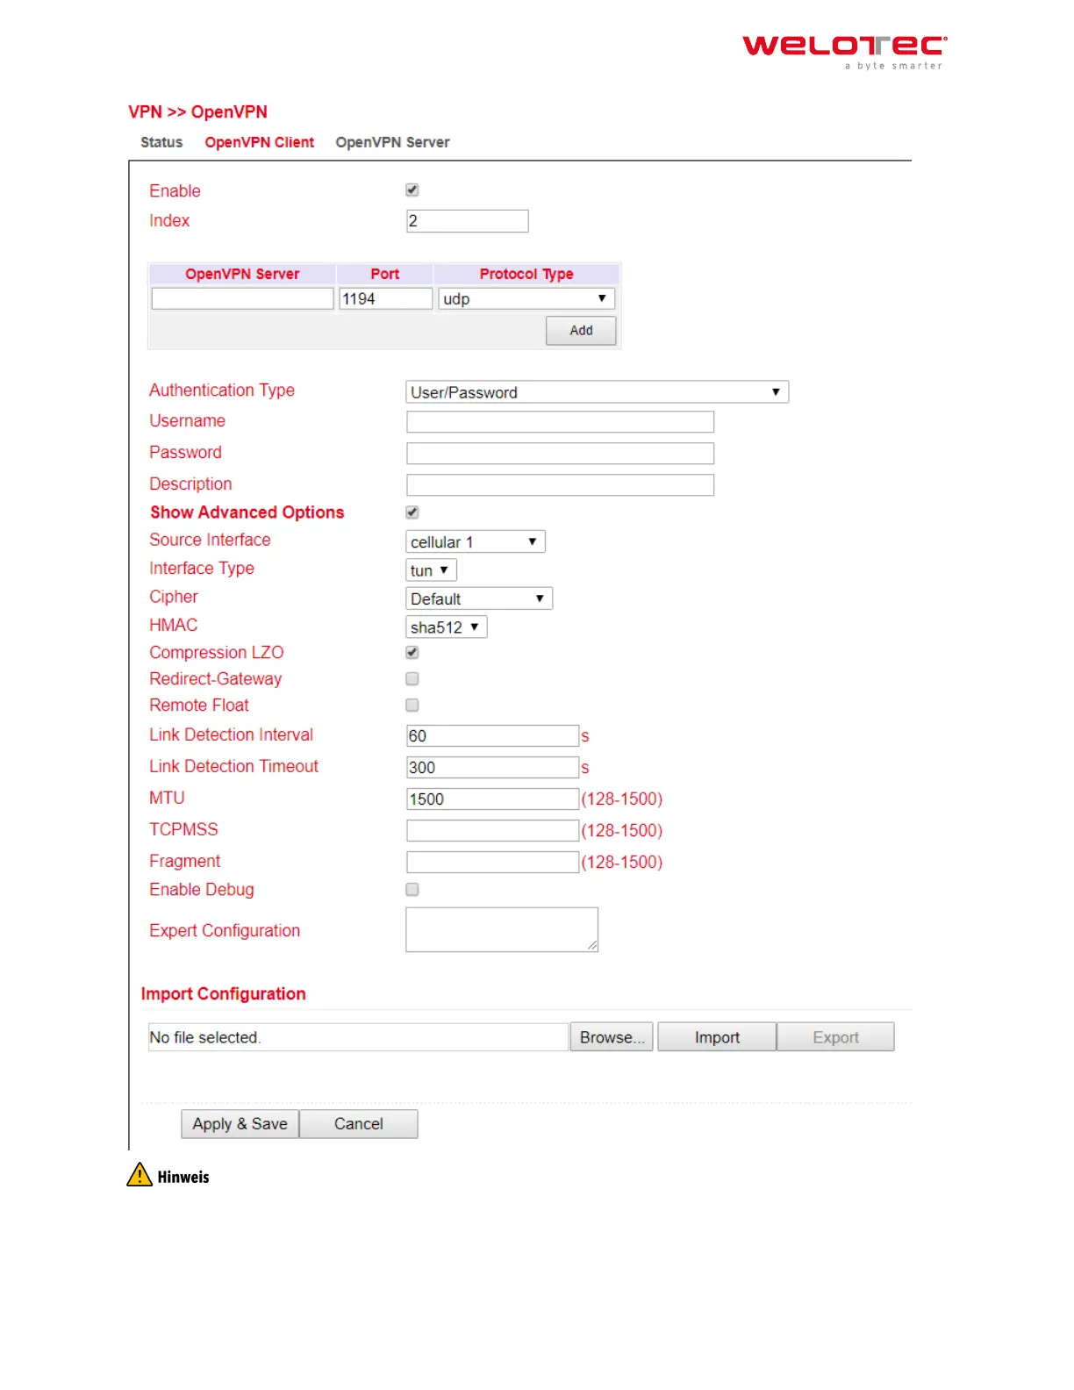Open the Protocol Type udp dropdown
This screenshot has width=1074, height=1390.
pos(526,298)
